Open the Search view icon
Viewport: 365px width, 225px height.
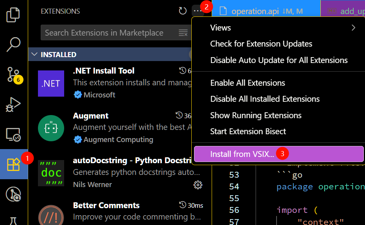[x=14, y=44]
